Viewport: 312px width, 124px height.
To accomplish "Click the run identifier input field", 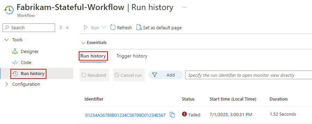I will [x=249, y=75].
